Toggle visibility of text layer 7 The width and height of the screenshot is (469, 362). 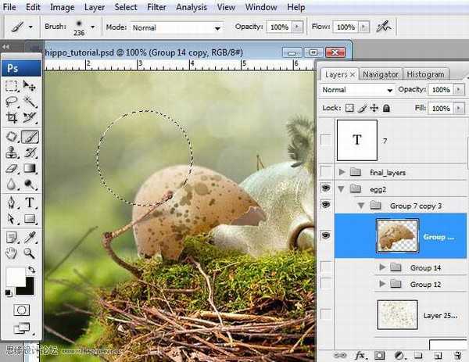coord(325,140)
